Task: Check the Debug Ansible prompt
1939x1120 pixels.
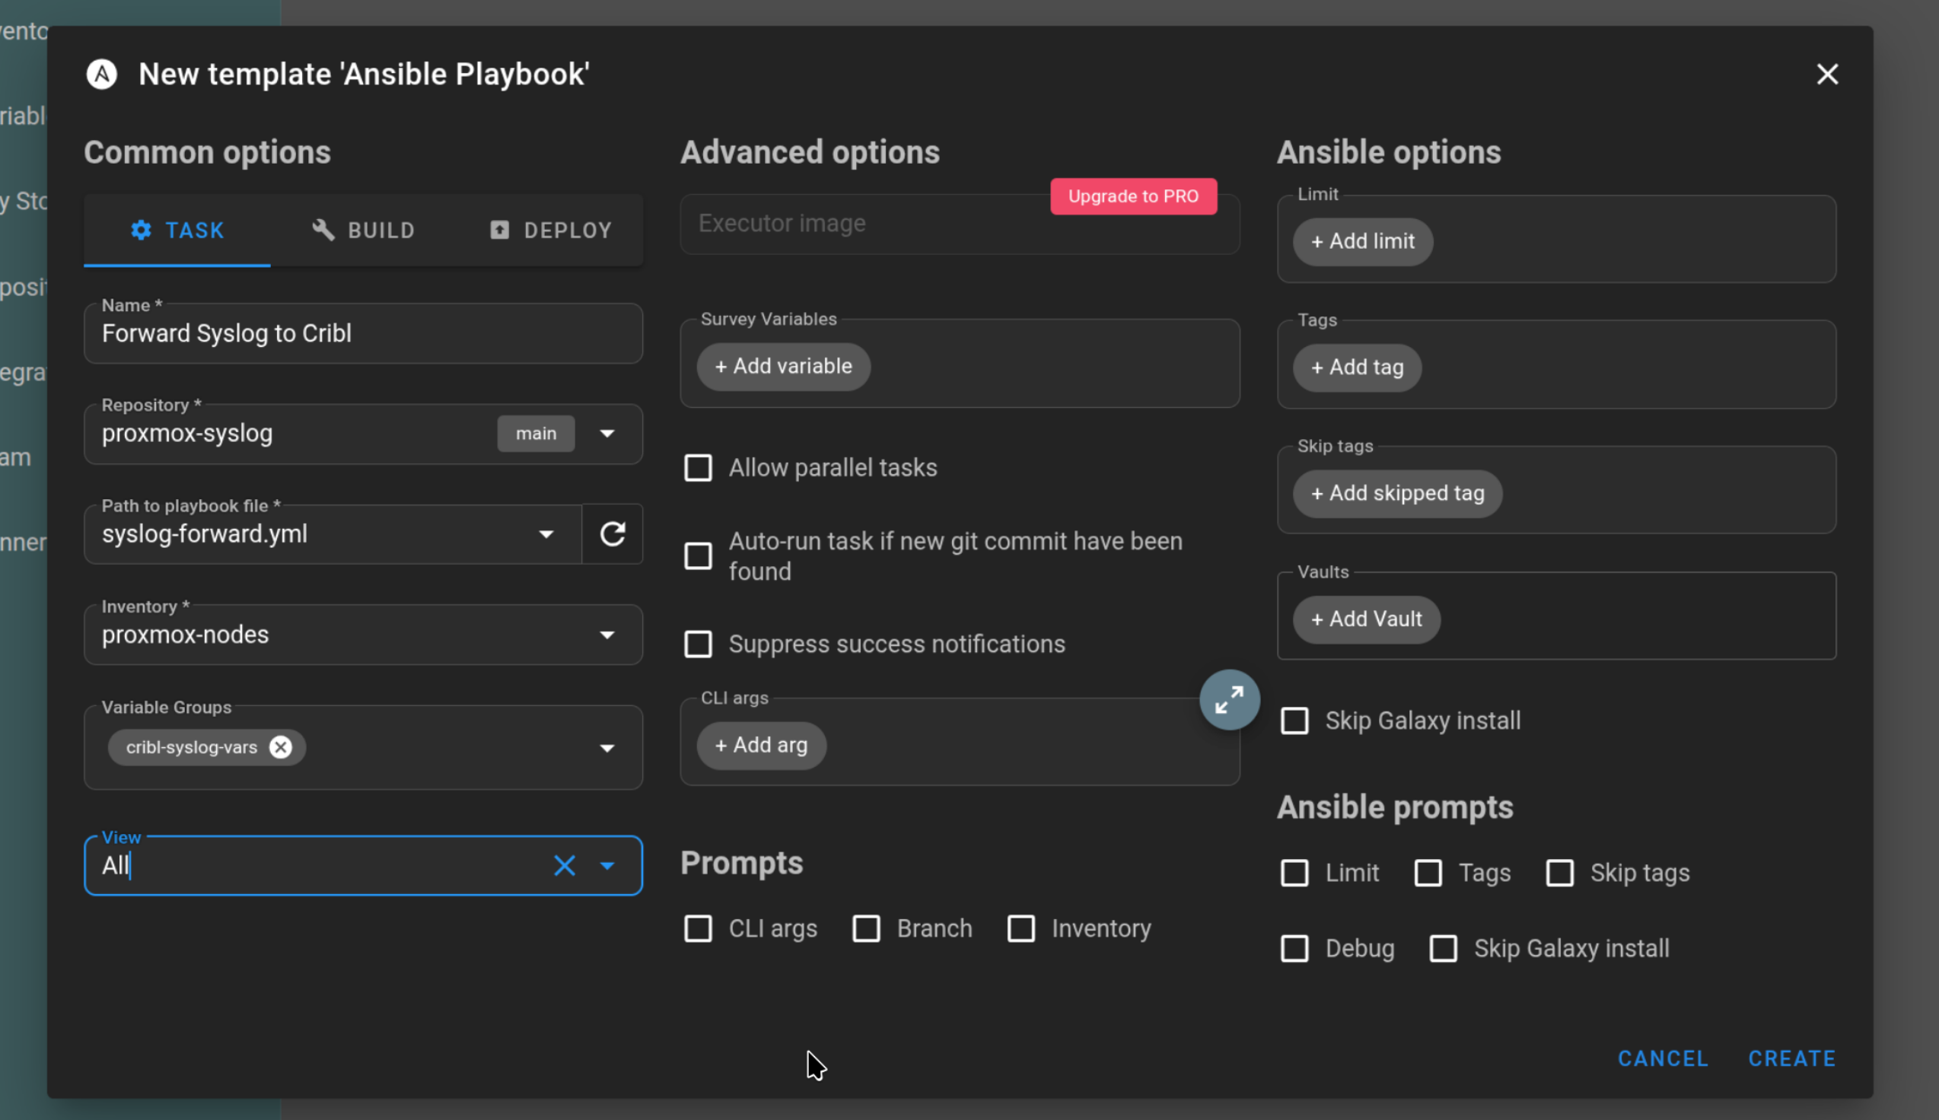Action: 1294,949
